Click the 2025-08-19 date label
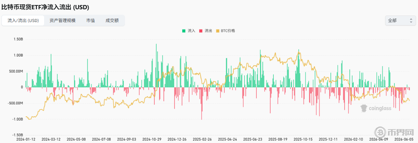The image size is (418, 143). click(278, 139)
